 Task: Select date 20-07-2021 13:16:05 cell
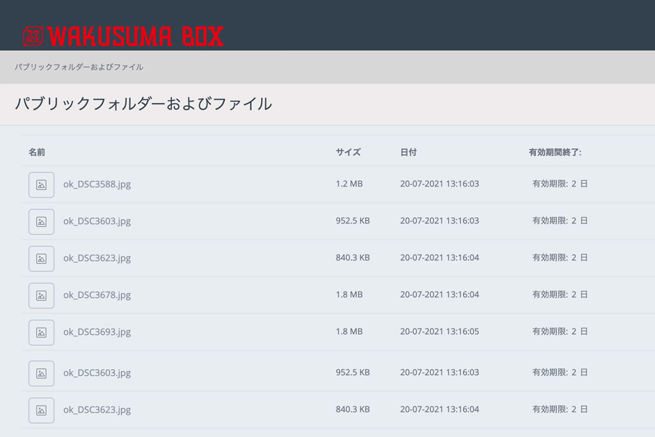pos(439,331)
